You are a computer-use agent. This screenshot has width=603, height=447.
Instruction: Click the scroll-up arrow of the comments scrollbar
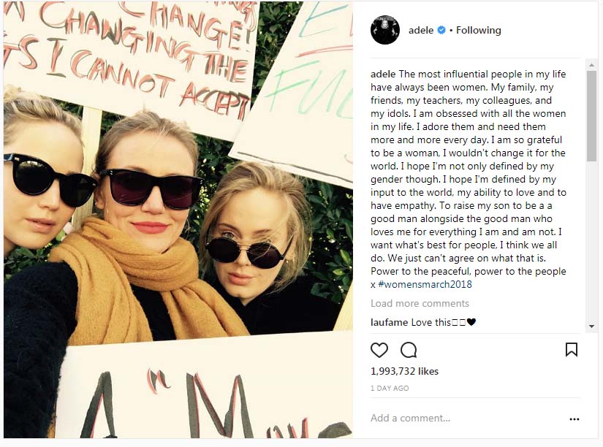pos(591,66)
